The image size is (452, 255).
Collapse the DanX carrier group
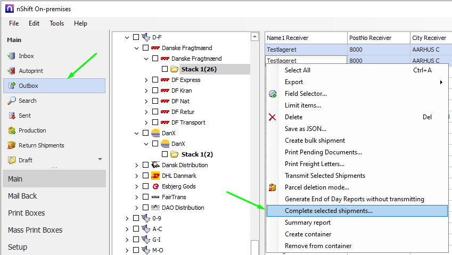[137, 133]
